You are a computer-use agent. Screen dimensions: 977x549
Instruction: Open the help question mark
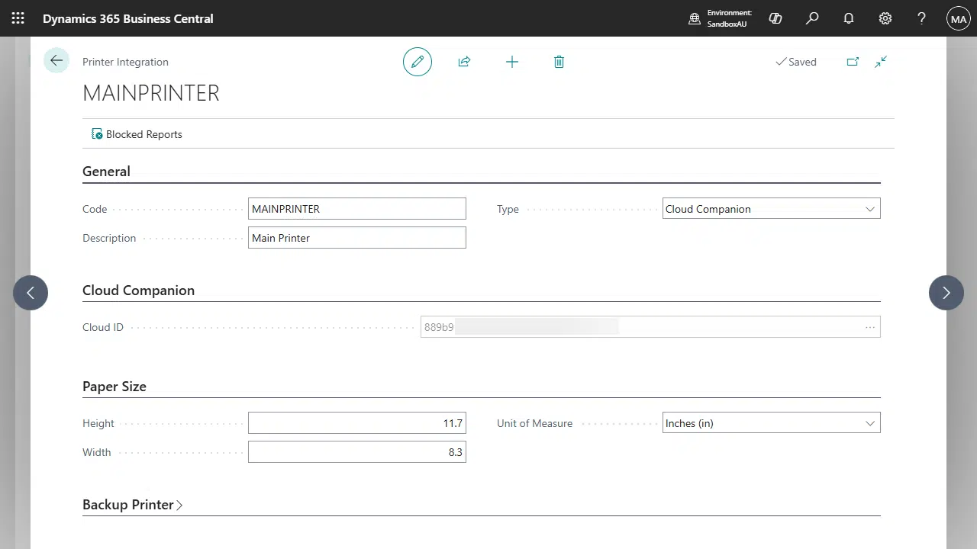(x=921, y=18)
